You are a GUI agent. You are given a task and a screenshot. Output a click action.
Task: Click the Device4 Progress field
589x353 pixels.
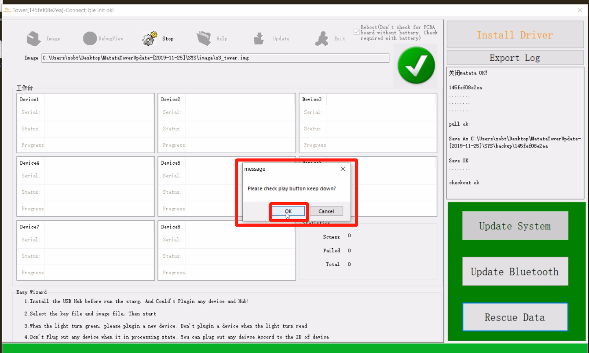point(99,209)
